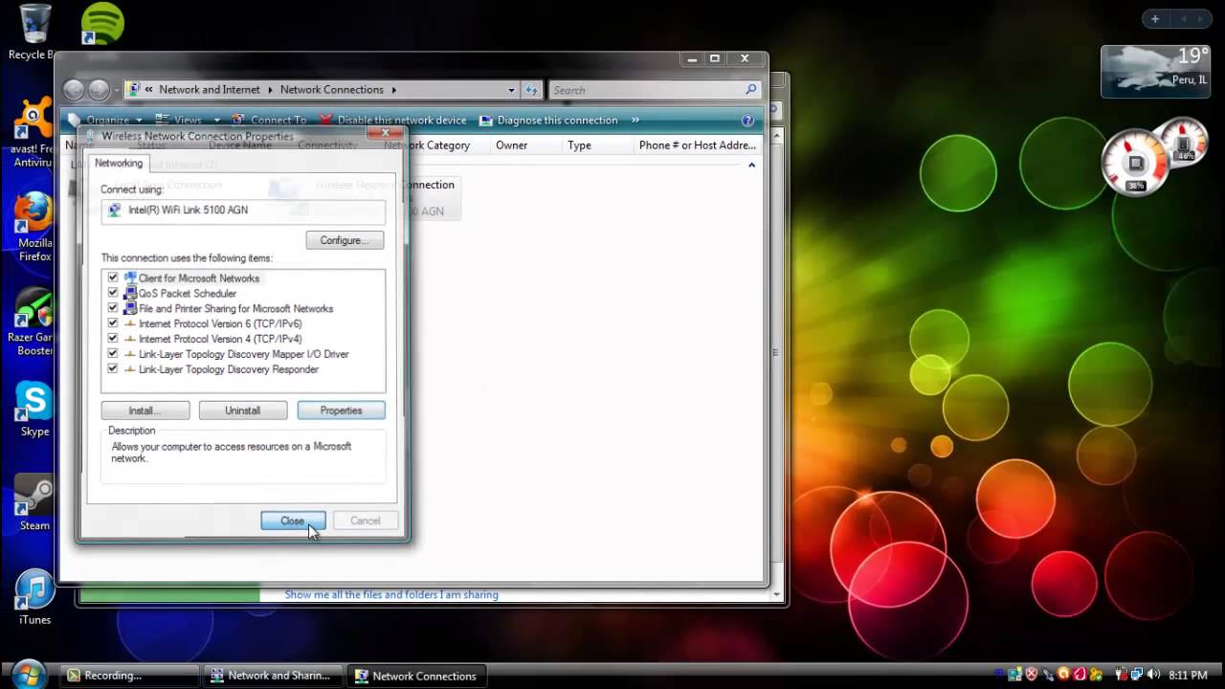Viewport: 1225px width, 689px height.
Task: Switch to Network and Sharing taskbar item
Action: coord(270,676)
